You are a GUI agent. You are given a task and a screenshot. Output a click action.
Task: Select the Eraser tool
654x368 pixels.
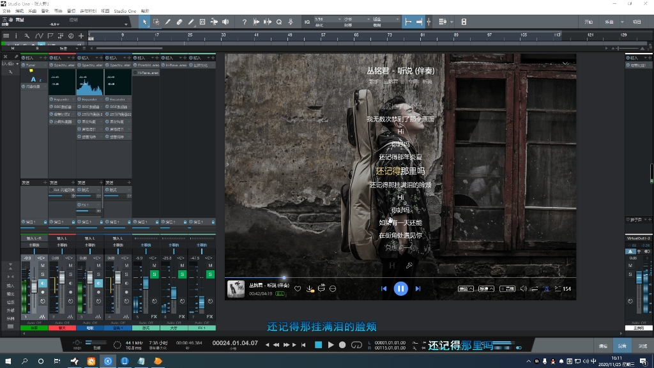(x=179, y=21)
